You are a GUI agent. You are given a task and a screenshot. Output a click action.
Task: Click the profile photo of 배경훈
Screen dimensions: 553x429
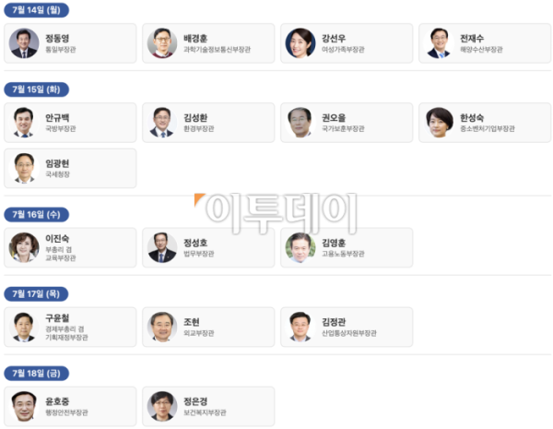[x=162, y=43]
